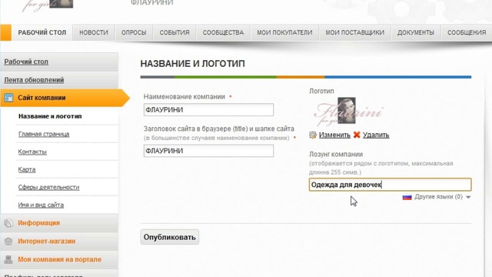Click the Другие языки (0) label

tap(438, 197)
